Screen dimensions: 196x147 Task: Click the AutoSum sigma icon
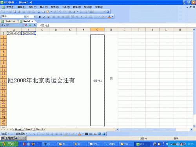[x=74, y=12]
